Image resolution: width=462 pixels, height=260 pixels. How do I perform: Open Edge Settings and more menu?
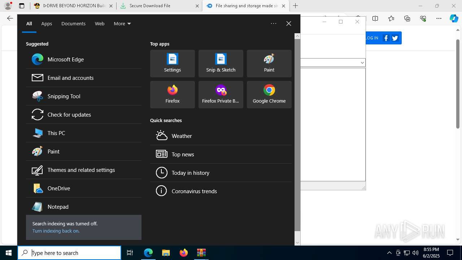point(439,18)
